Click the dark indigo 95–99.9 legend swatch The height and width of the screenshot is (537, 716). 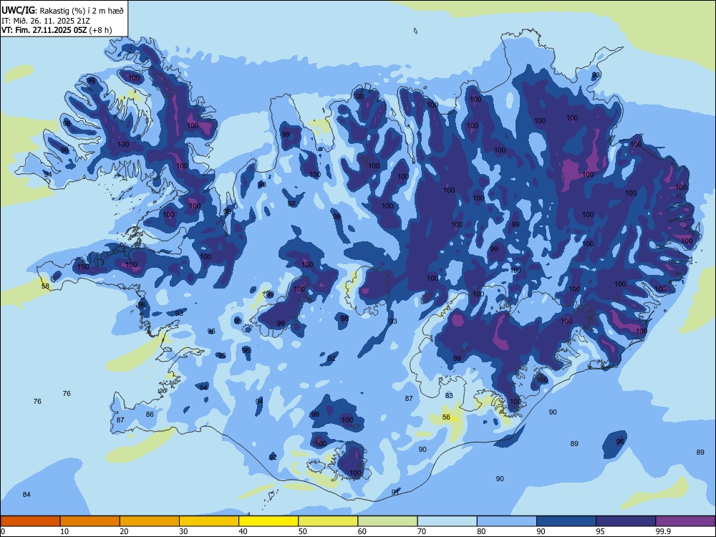(626, 521)
